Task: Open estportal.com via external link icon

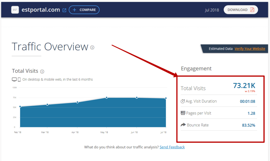Action: 64,10
